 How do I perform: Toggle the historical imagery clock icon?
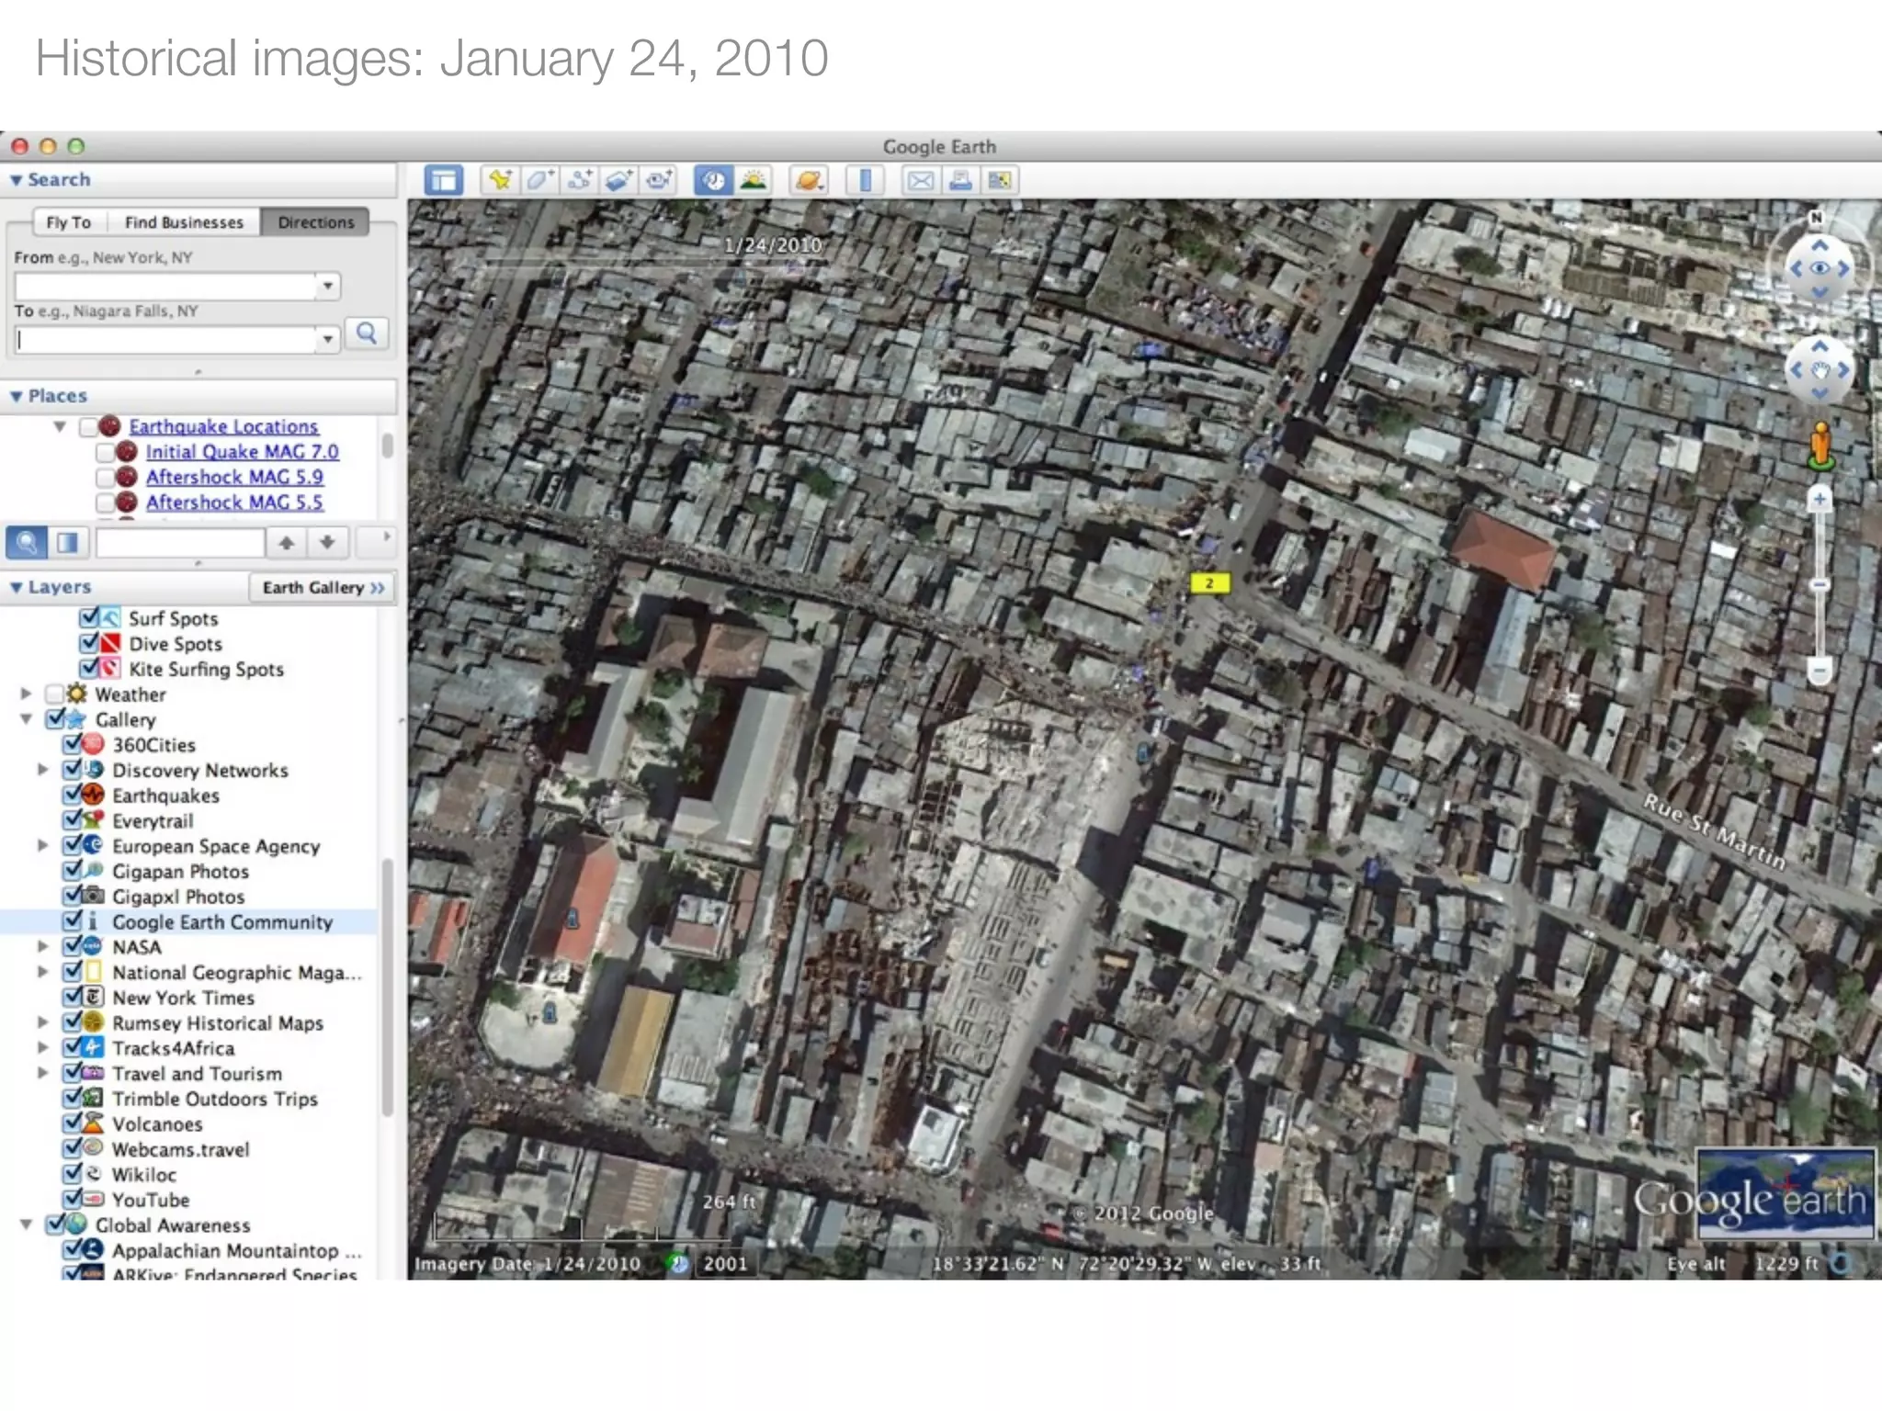click(x=713, y=180)
